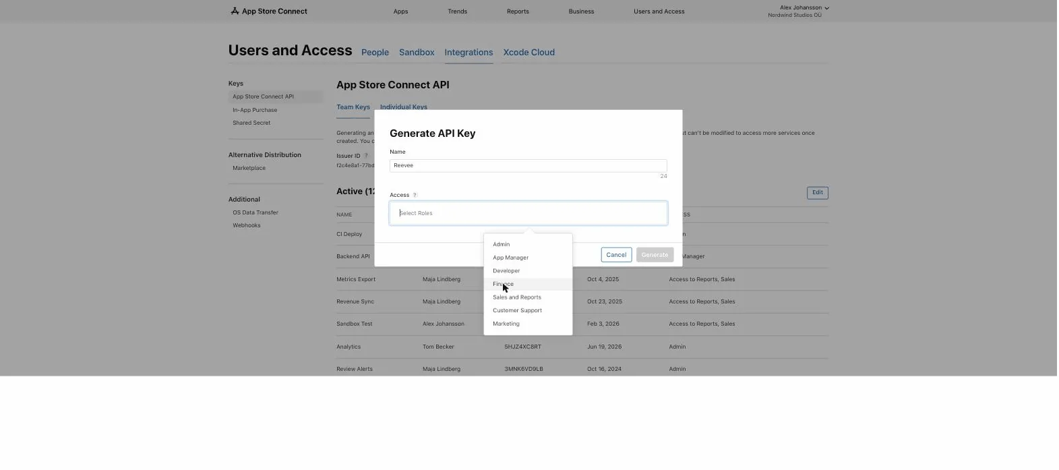Choose App Manager from the roles list
The width and height of the screenshot is (1059, 470).
click(528, 258)
